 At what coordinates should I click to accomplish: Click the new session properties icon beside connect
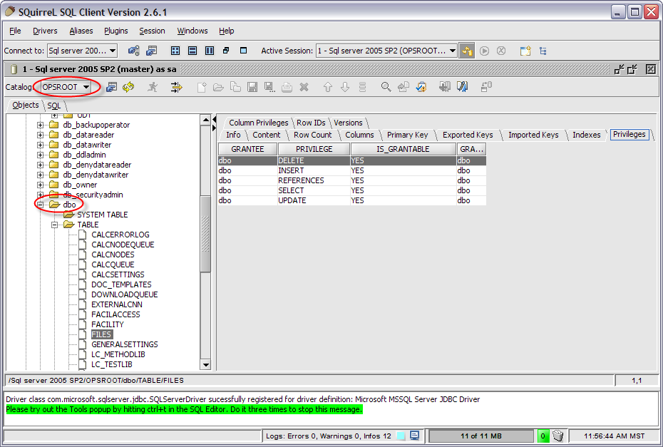tap(151, 51)
